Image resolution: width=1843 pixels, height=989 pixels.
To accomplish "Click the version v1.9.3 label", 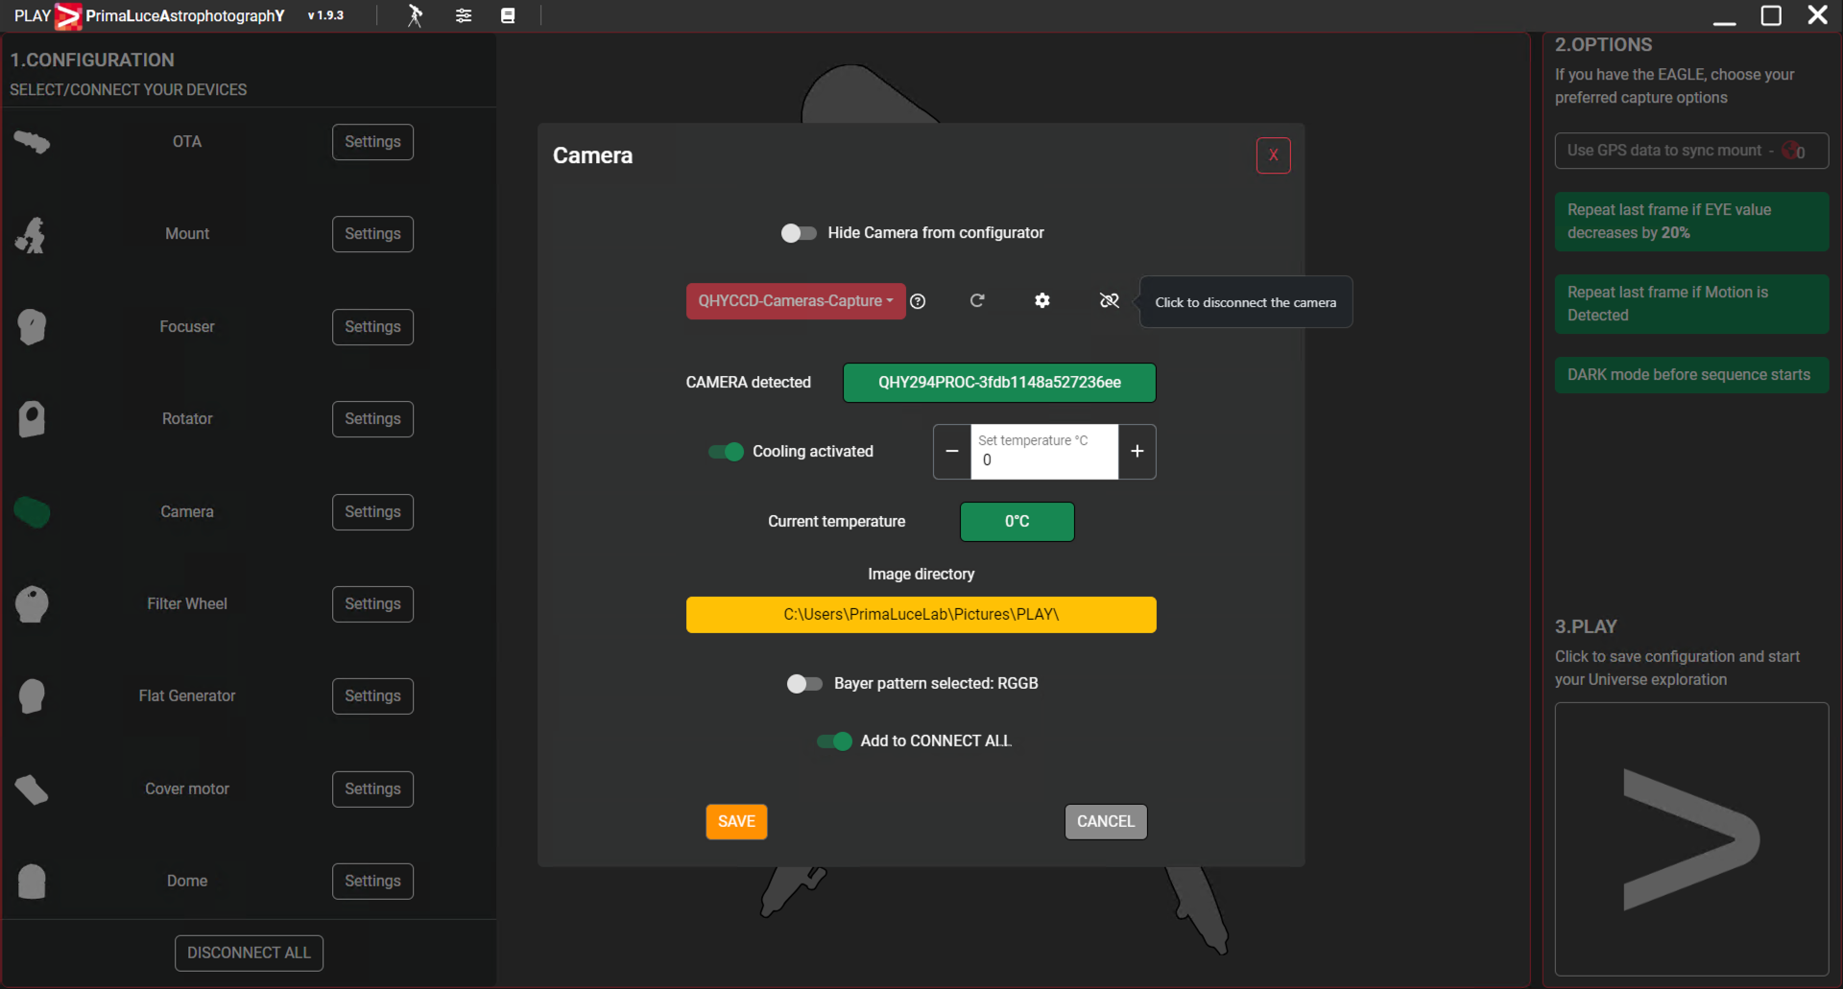I will [x=325, y=16].
